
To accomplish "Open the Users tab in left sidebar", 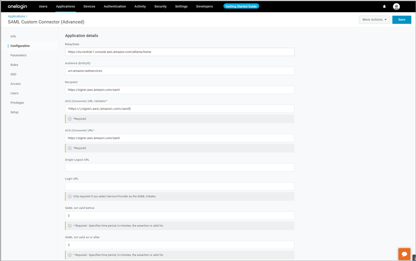I will [14, 93].
